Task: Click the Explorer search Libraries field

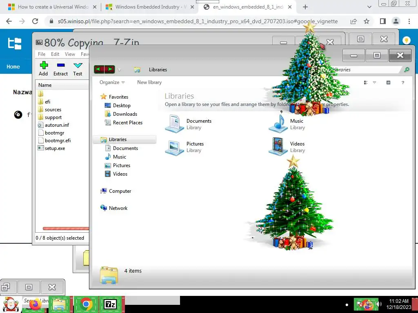Action: (365, 70)
